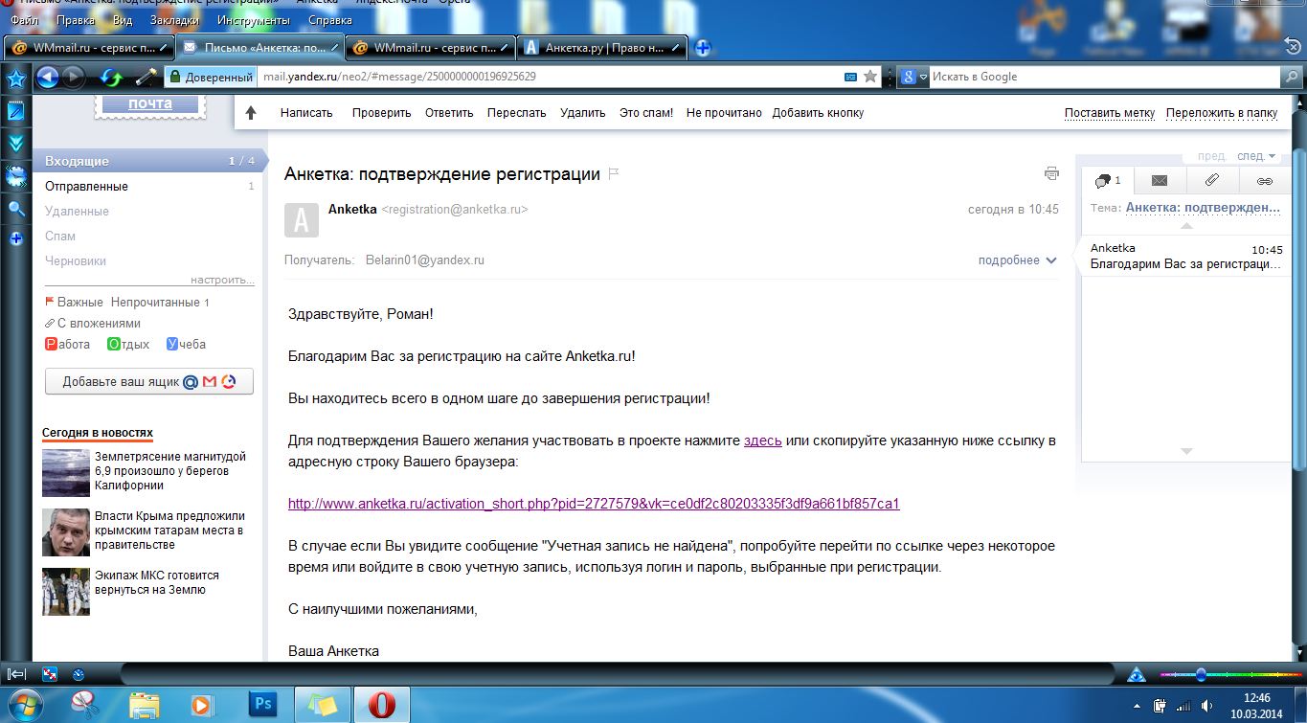Click the forward navigation button
The width and height of the screenshot is (1307, 723).
click(74, 77)
